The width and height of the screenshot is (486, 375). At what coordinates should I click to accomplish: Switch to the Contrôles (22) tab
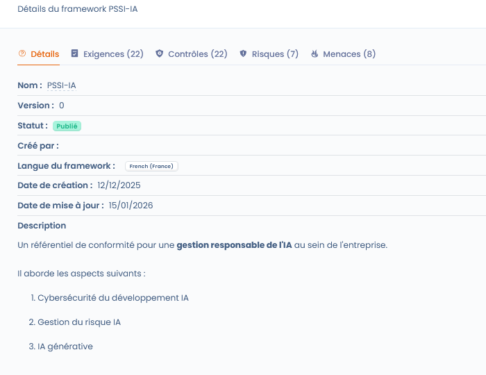coord(197,54)
